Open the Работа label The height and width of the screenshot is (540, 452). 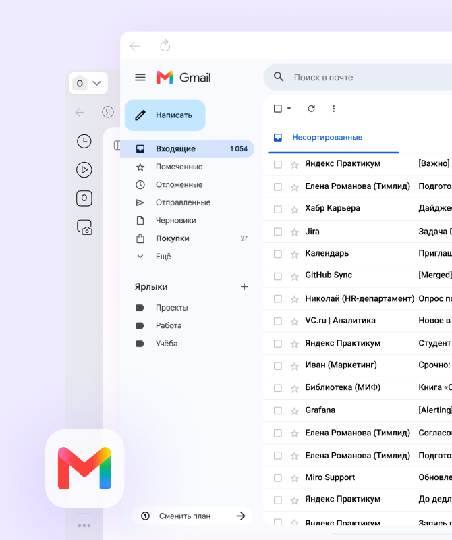click(x=159, y=325)
